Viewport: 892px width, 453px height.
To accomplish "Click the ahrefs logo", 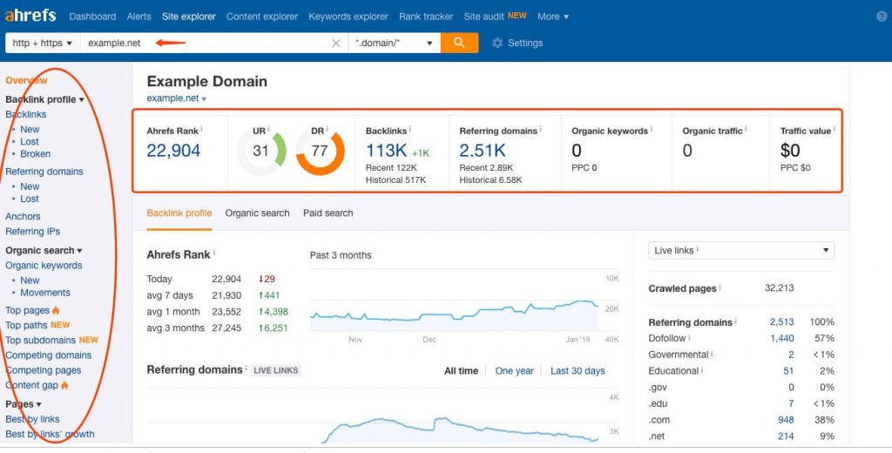I will point(30,16).
